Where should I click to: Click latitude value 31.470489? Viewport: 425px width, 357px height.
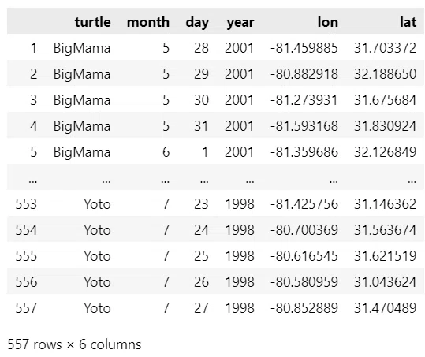pos(385,308)
